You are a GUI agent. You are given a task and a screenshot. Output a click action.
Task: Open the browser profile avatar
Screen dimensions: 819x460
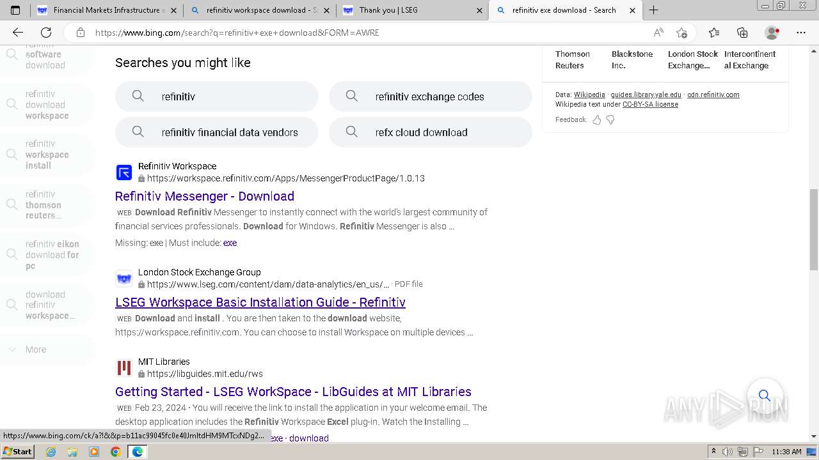(x=772, y=33)
